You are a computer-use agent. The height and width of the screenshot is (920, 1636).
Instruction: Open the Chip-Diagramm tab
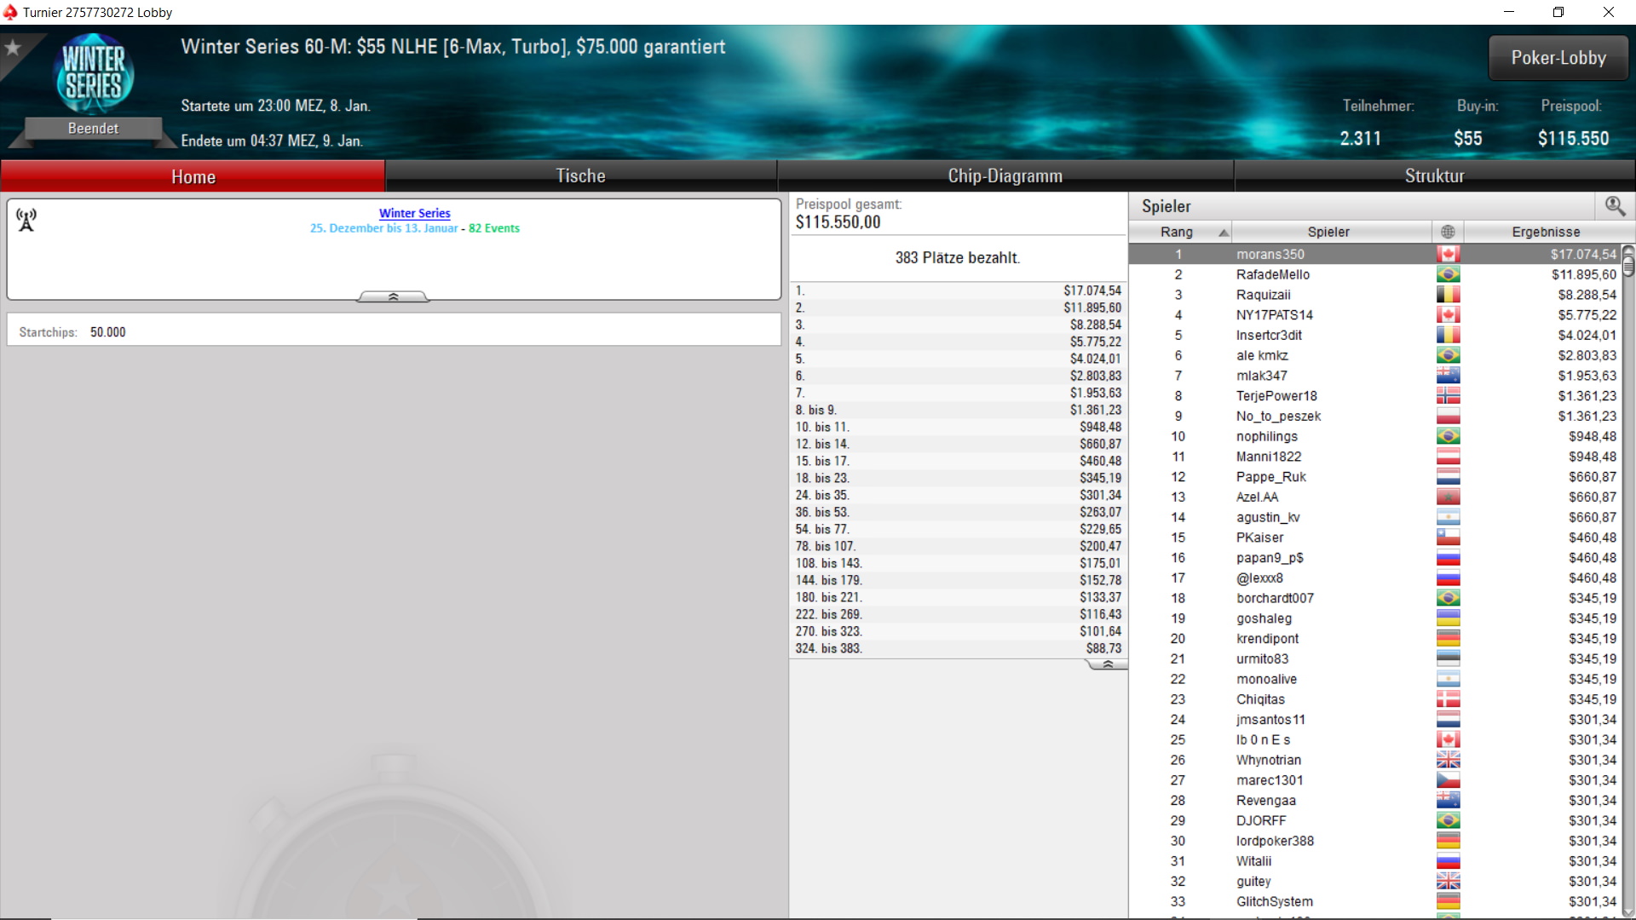pyautogui.click(x=1005, y=176)
